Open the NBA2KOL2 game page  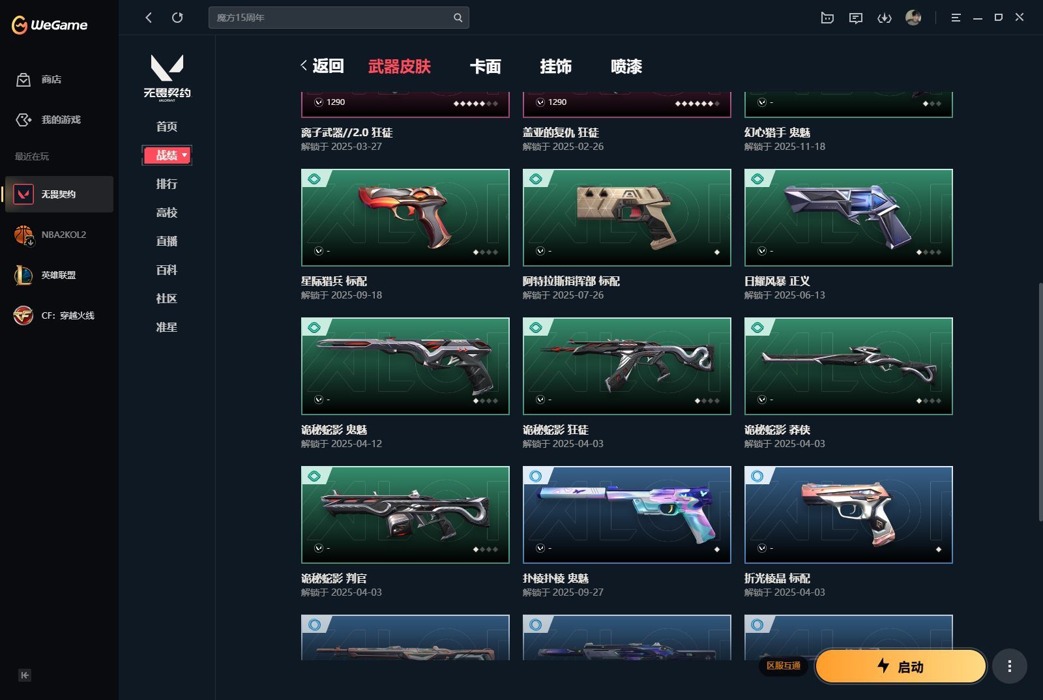[62, 235]
